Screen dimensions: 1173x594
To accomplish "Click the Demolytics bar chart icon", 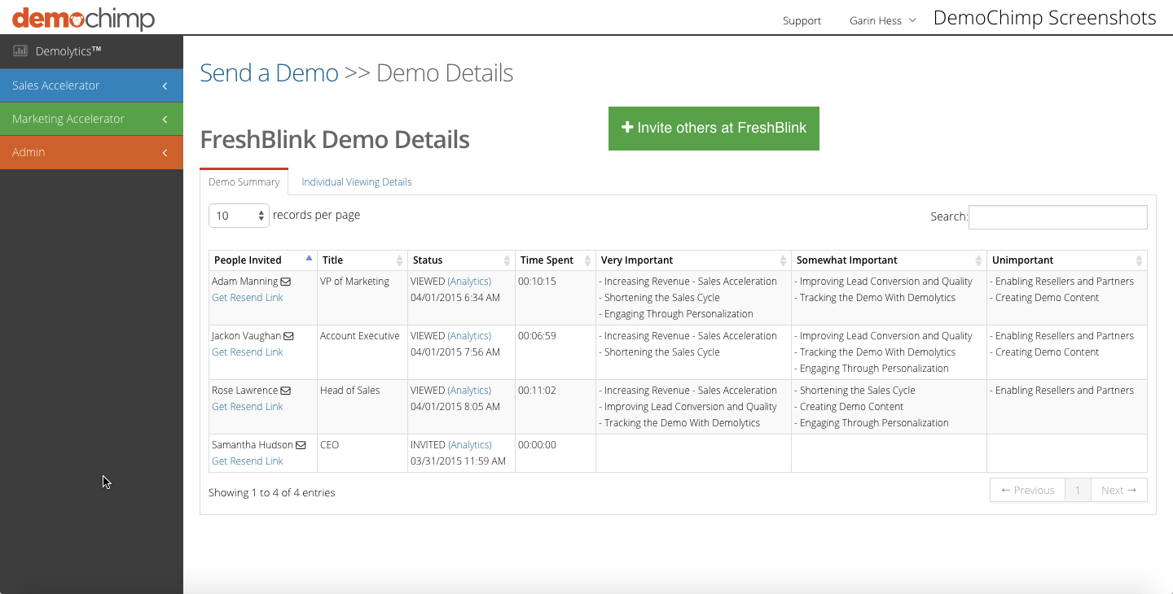I will [20, 51].
